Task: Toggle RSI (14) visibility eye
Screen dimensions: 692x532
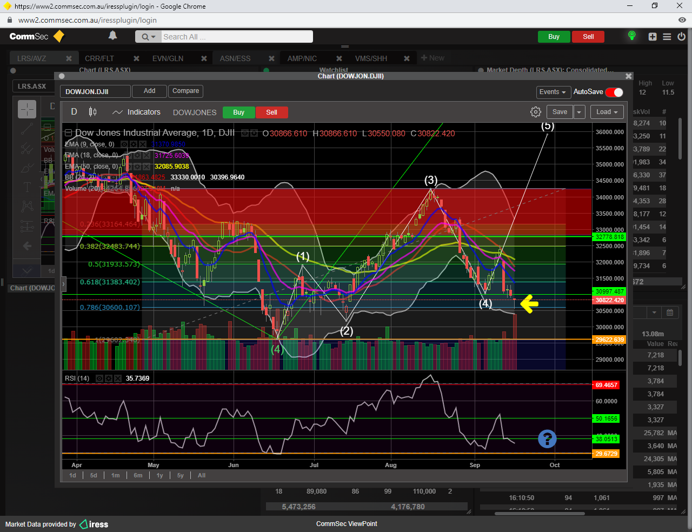Action: [99, 378]
